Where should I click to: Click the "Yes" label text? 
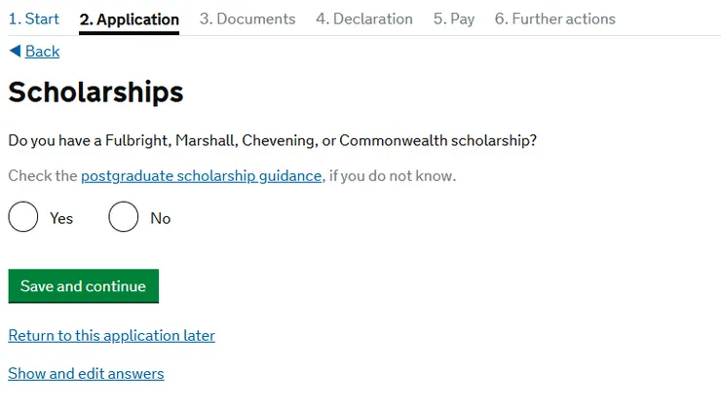click(61, 218)
